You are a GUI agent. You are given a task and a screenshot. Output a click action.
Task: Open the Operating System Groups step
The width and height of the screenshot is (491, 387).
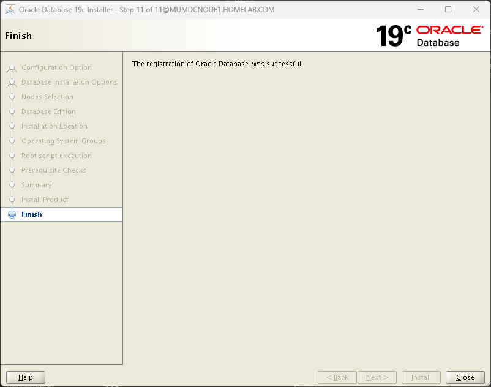coord(64,141)
